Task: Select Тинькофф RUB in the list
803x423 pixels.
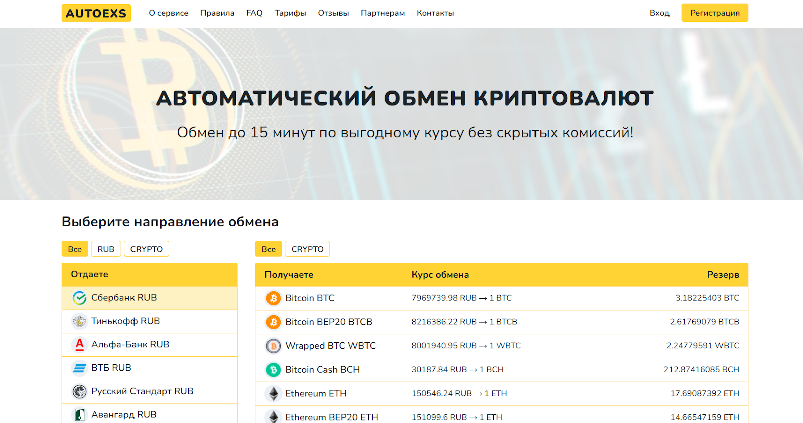Action: click(x=150, y=321)
